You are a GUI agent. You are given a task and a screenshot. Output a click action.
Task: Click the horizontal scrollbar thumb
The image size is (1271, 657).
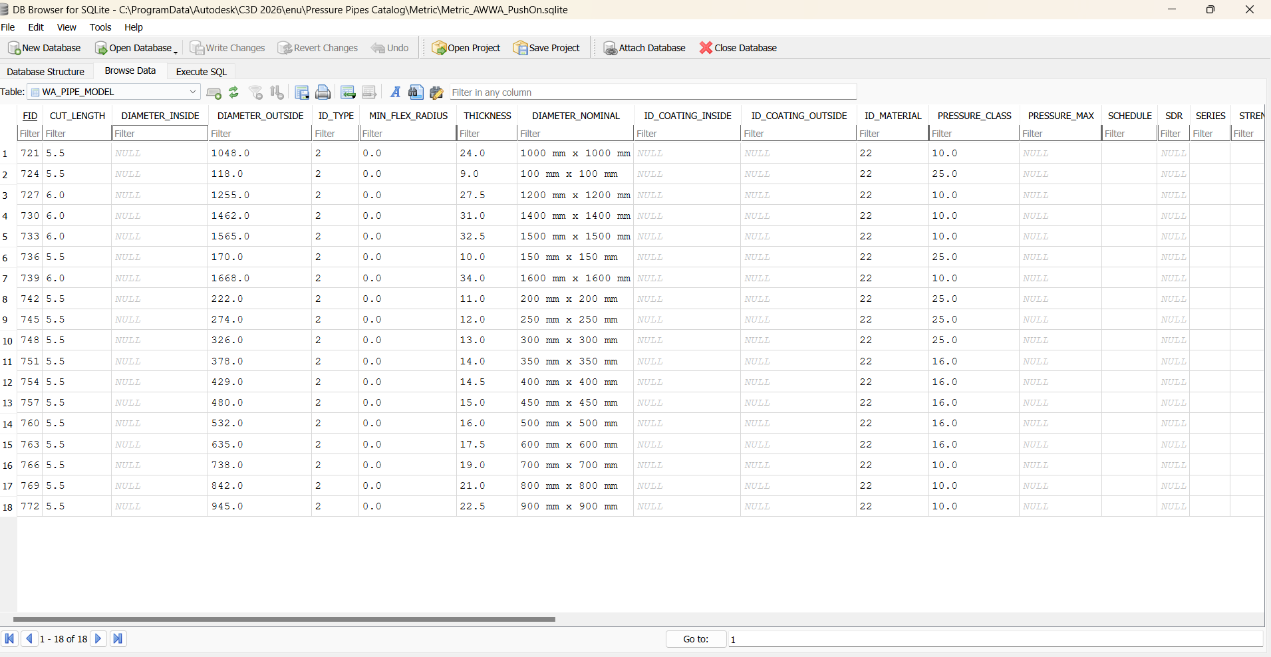(x=284, y=619)
